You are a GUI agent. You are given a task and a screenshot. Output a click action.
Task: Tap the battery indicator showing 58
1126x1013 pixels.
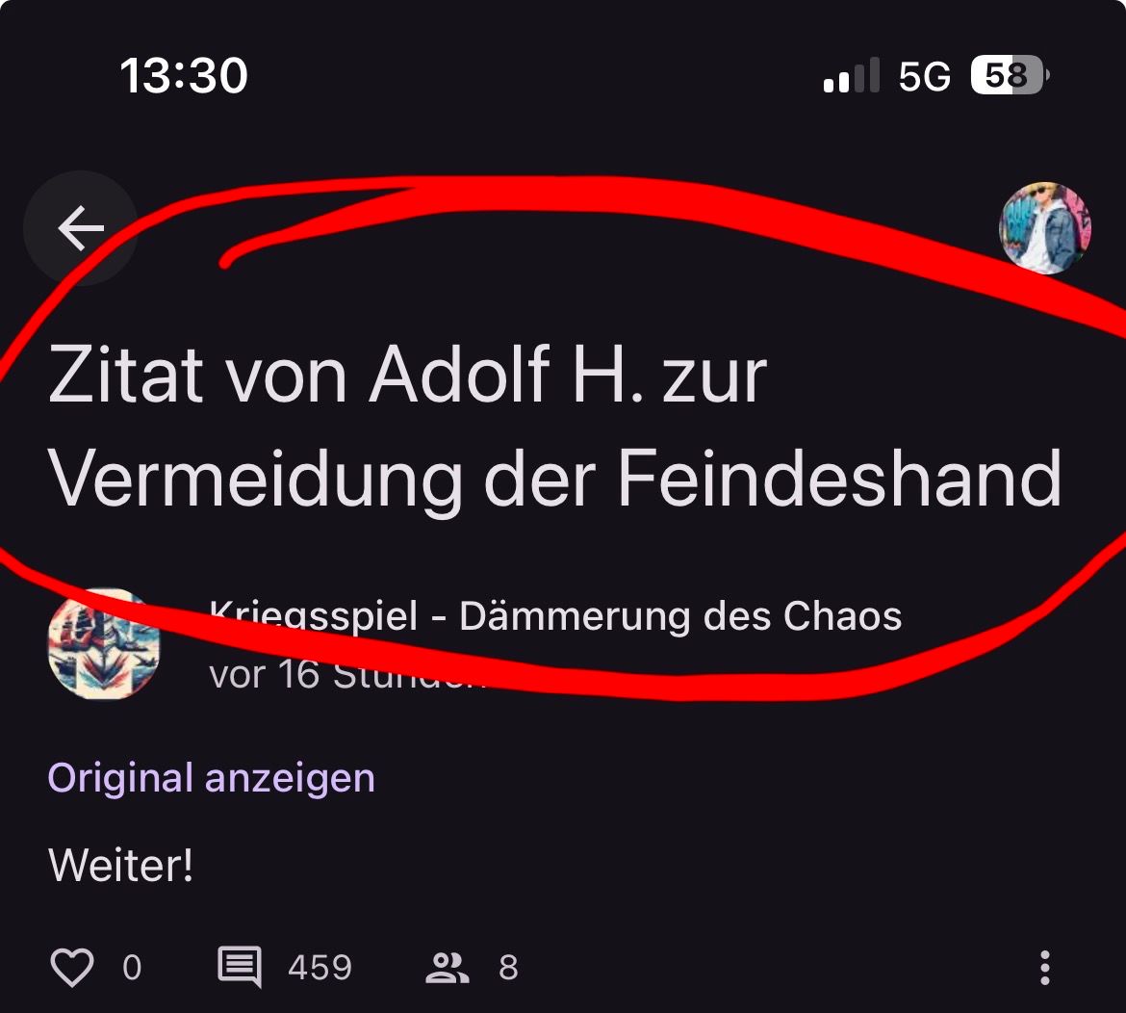(x=1010, y=75)
